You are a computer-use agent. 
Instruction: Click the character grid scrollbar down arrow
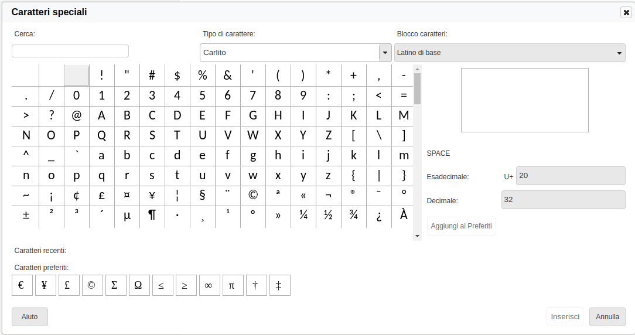pyautogui.click(x=417, y=235)
